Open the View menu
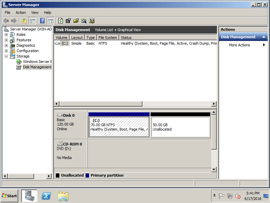Viewport: 270px width, 203px height. coord(35,13)
